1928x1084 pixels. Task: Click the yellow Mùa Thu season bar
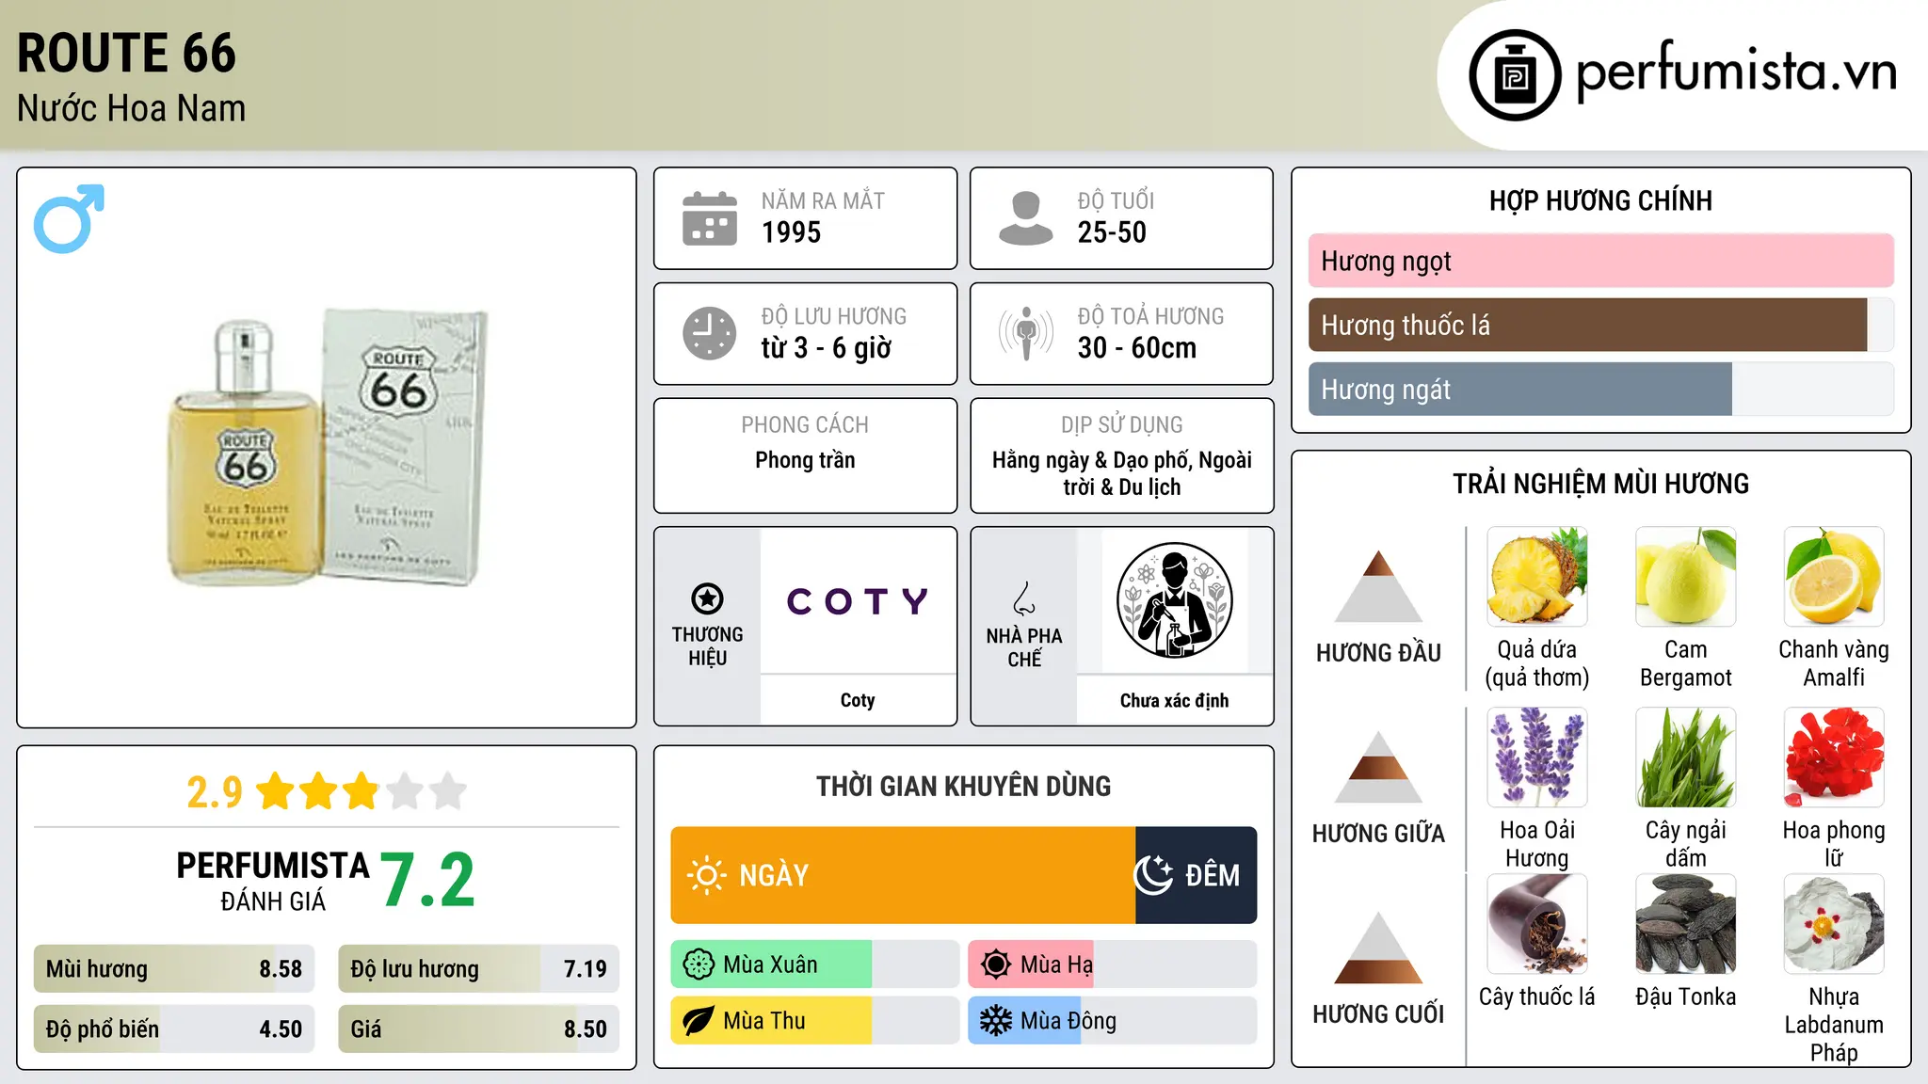(x=771, y=1021)
